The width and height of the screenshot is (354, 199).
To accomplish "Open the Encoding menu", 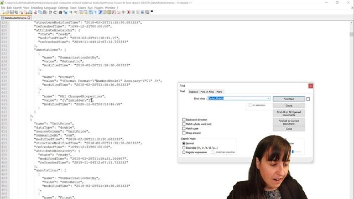I will pos(37,8).
